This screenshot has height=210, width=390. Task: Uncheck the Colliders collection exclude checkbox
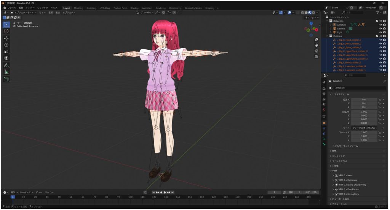coord(377,36)
